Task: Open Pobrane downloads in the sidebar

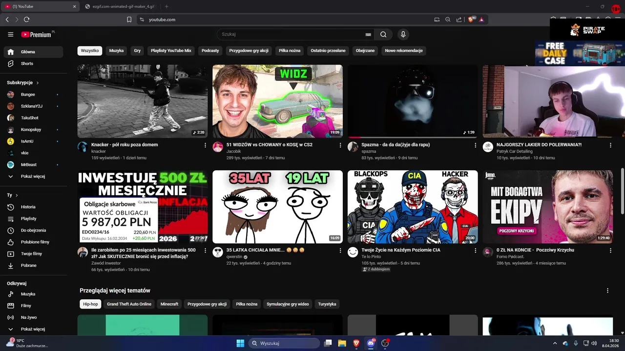Action: 33,265
